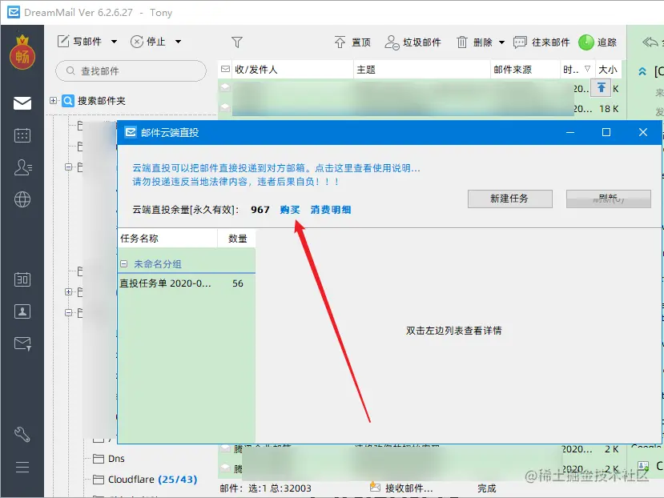Screen dimensions: 664x498
Task: Collapse preview header with double chevron icon
Action: coord(642,71)
